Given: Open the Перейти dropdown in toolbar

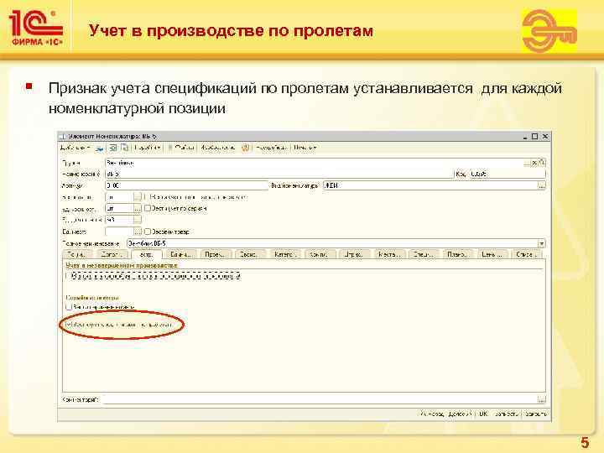Looking at the screenshot, I should [148, 148].
